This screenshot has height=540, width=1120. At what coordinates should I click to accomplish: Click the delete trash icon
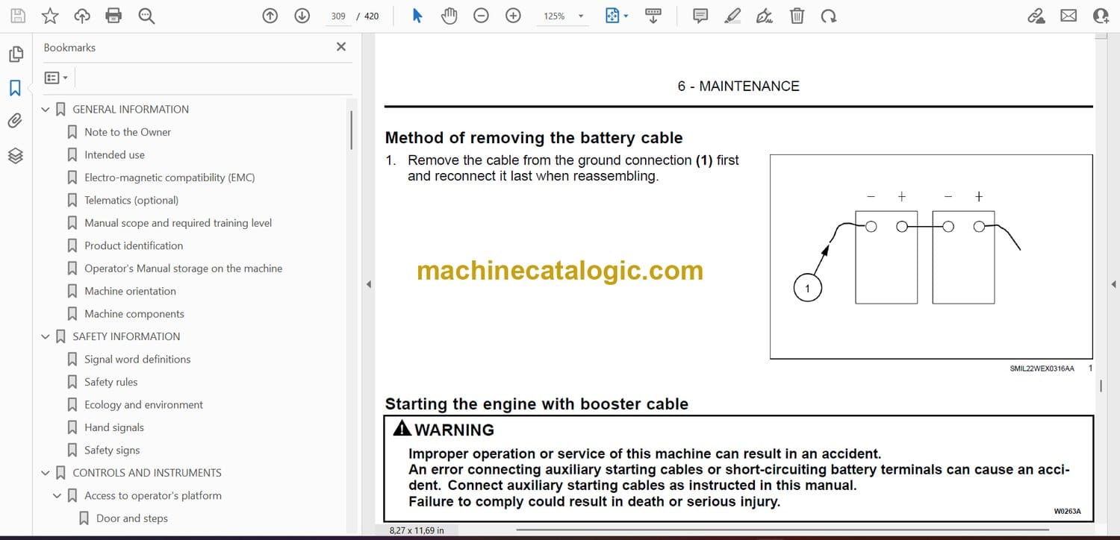click(x=797, y=16)
